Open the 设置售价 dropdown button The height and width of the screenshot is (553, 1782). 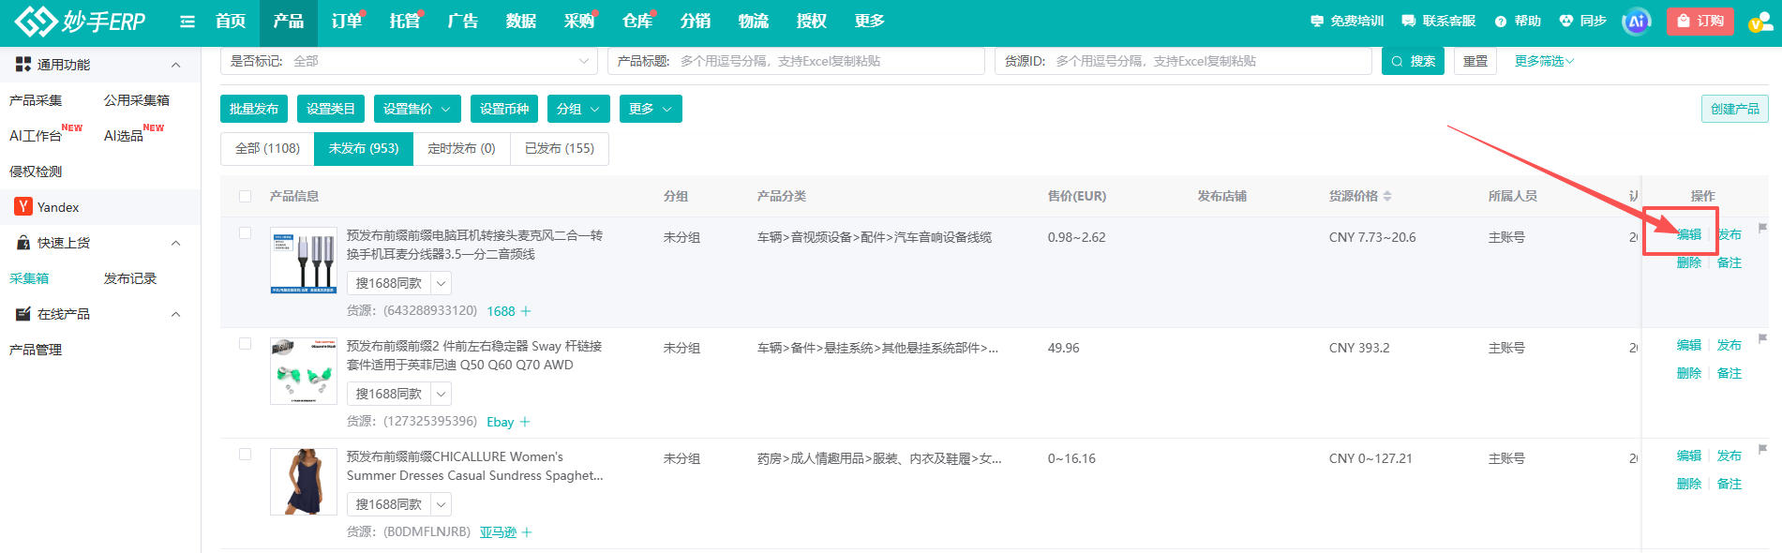point(417,109)
